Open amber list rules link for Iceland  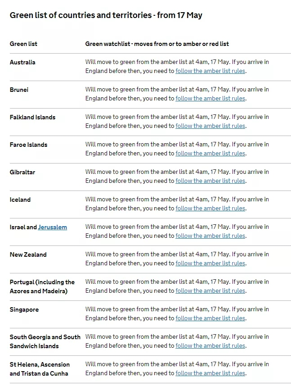[x=210, y=208]
